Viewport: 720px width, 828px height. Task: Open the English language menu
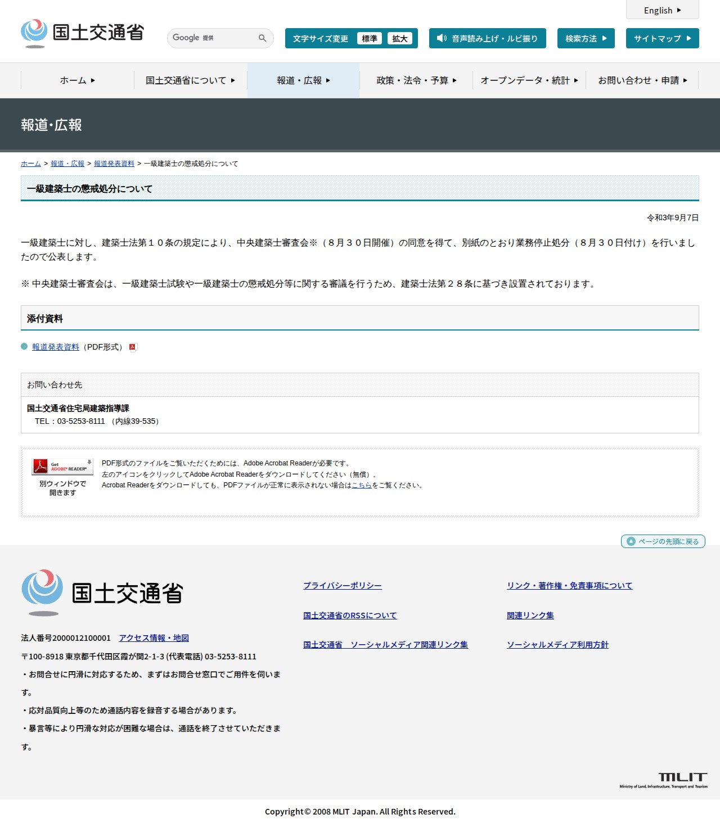663,10
